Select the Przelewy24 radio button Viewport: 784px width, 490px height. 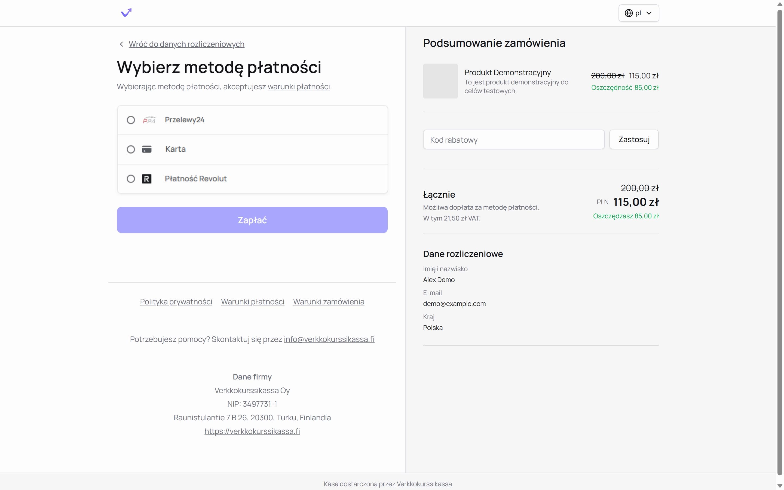131,120
